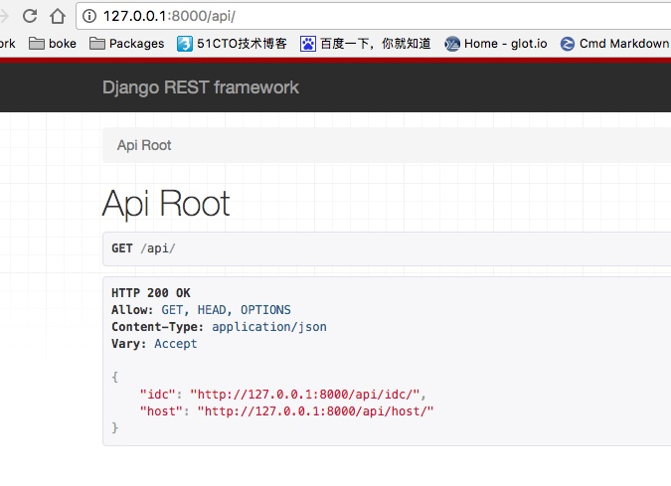Click the "idc" JSON key

(x=158, y=394)
